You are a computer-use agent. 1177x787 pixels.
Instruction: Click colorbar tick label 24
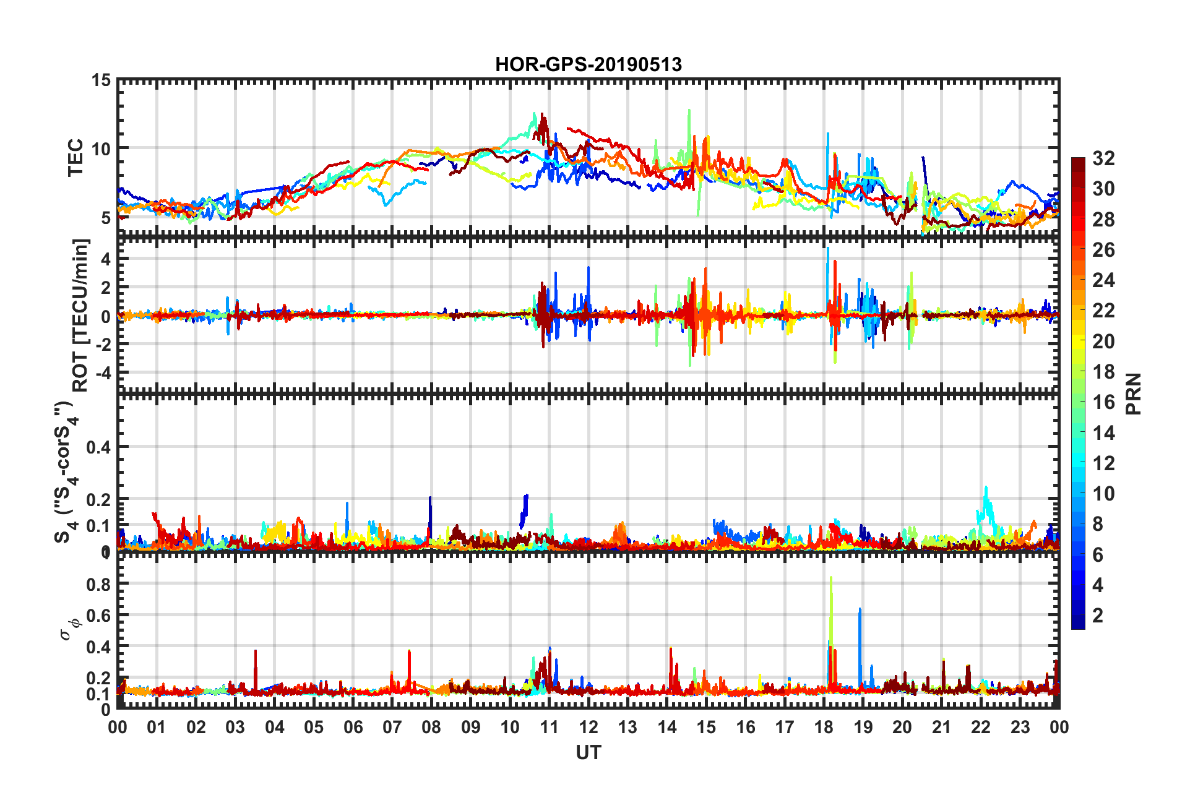pyautogui.click(x=1103, y=280)
